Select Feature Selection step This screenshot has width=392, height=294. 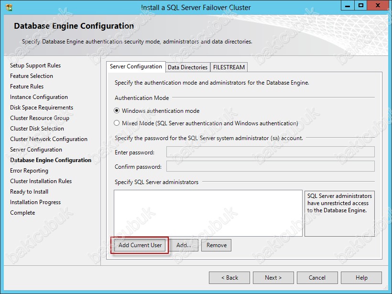32,76
